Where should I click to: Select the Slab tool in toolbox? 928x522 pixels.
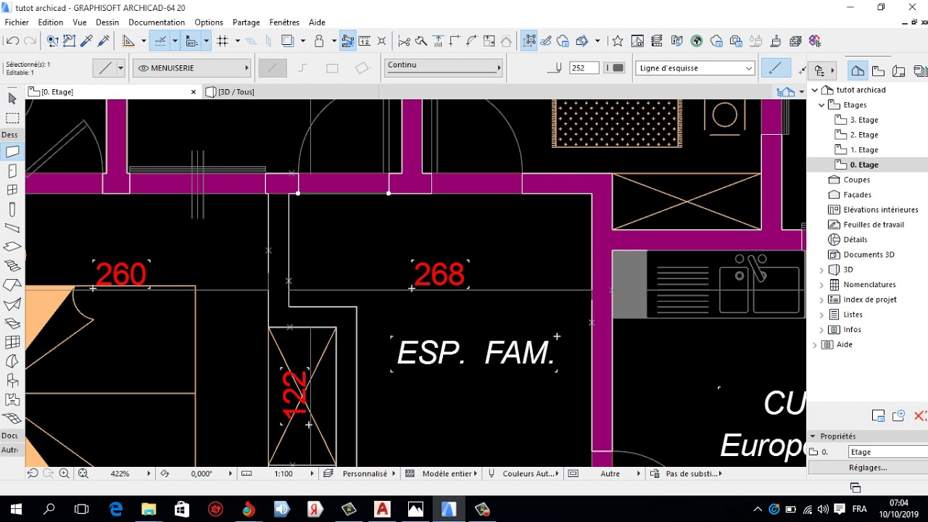(x=12, y=247)
